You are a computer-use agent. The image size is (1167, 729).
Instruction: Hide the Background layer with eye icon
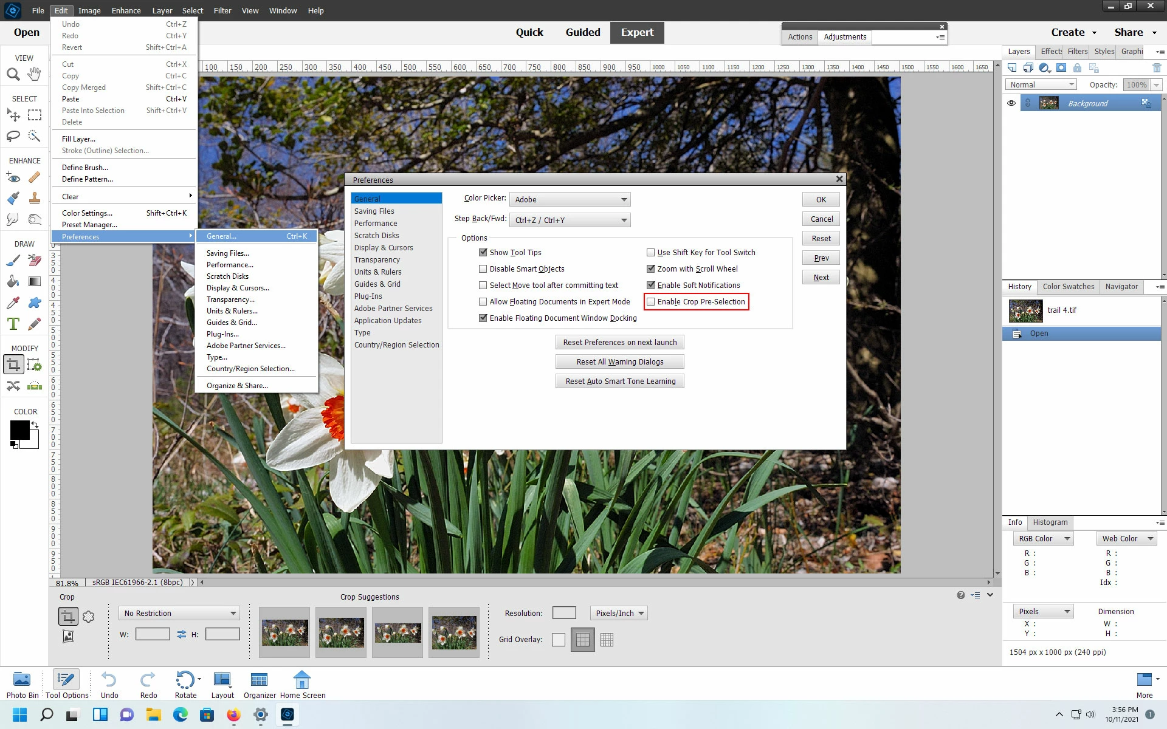tap(1011, 103)
